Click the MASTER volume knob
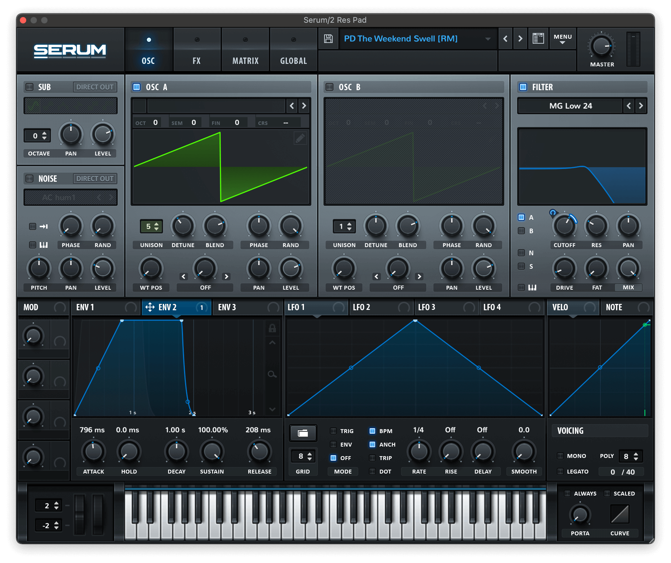Screen dimensions: 671x563 click(601, 46)
